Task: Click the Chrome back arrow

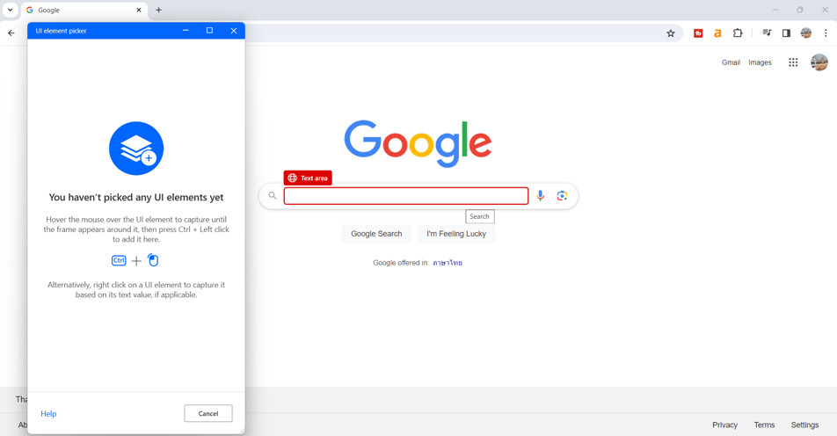Action: tap(11, 33)
